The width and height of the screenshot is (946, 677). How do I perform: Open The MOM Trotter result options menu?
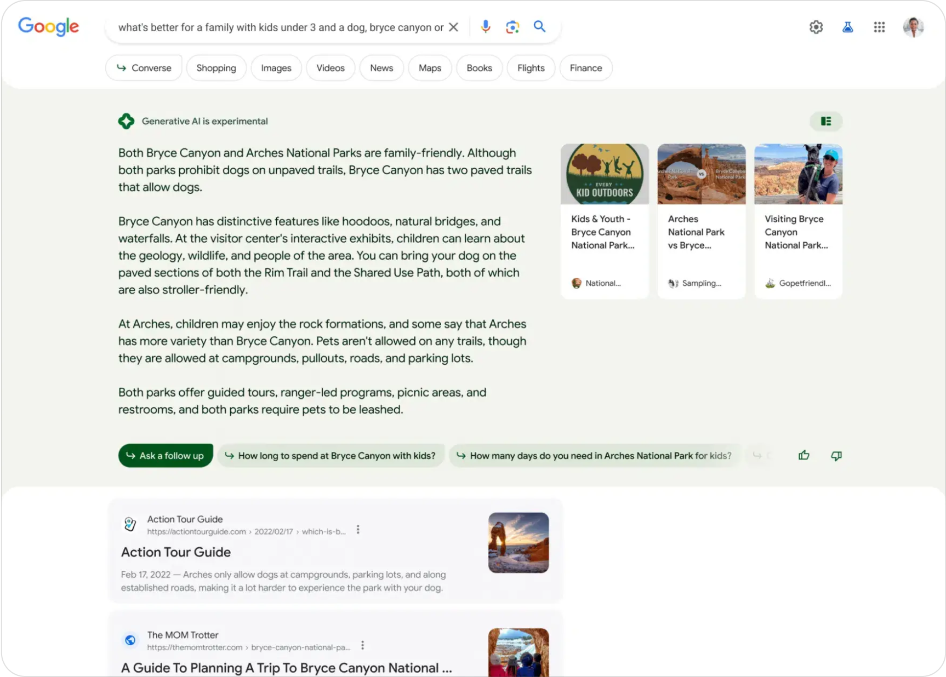click(x=362, y=645)
